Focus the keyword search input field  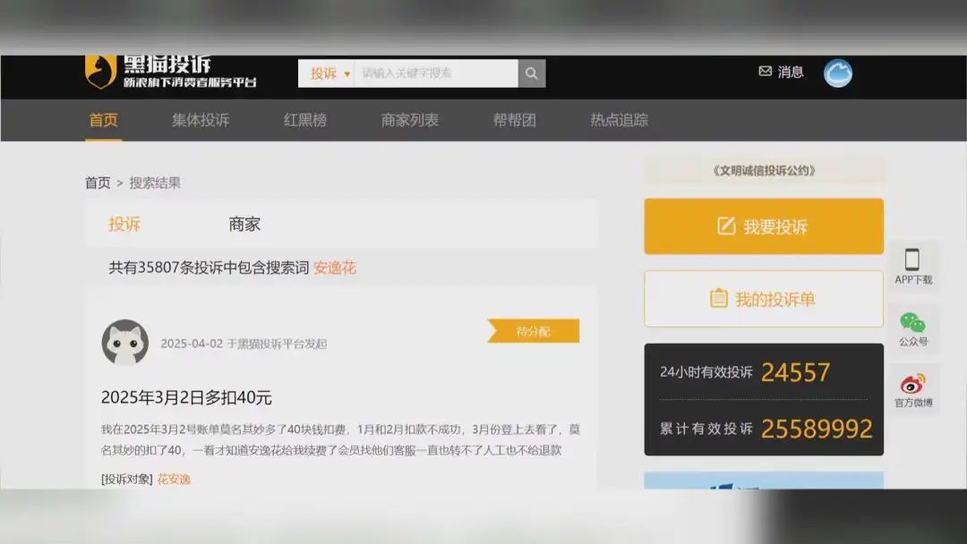pos(436,73)
